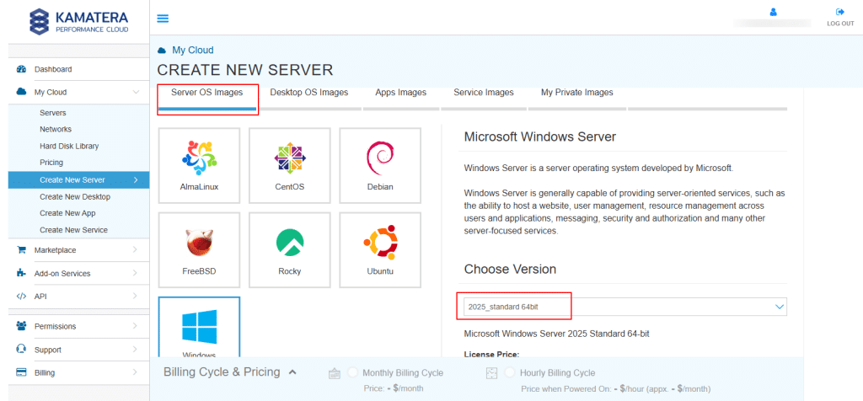Expand the Marketplace menu chevron
The image size is (863, 401).
(136, 249)
